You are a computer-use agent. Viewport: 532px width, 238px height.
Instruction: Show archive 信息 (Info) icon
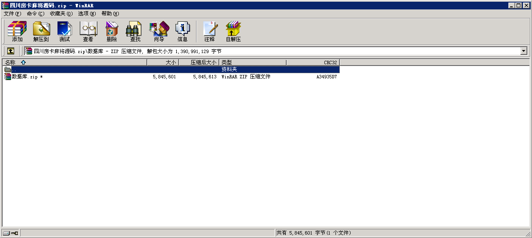(x=182, y=32)
